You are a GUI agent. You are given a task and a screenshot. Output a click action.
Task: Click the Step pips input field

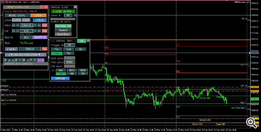[x=70, y=62]
